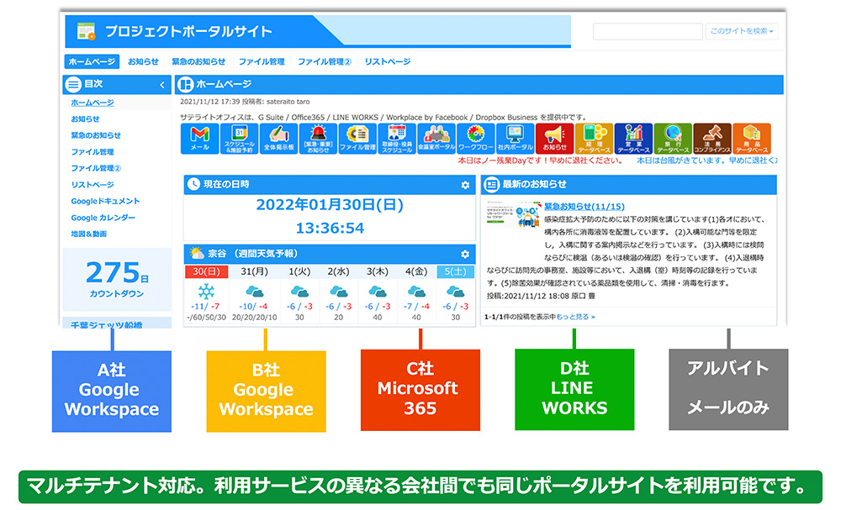
Task: Click ファイル管理② in the 目次 sidebar
Action: click(x=96, y=168)
